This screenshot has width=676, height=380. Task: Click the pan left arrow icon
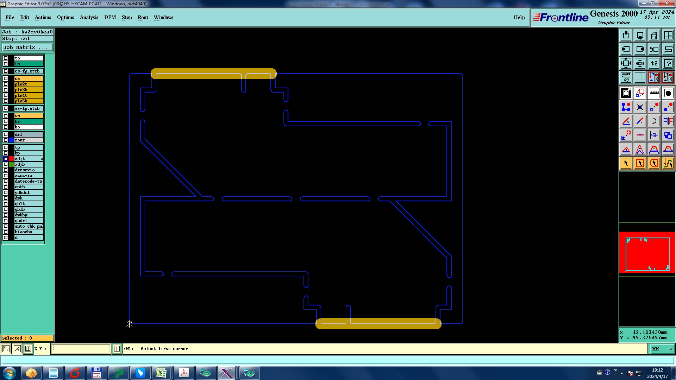[x=626, y=49]
